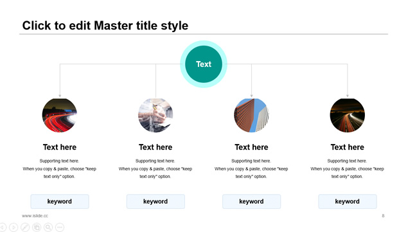Click the slide number 8 in footer
This screenshot has width=408, height=232.
pyautogui.click(x=383, y=215)
